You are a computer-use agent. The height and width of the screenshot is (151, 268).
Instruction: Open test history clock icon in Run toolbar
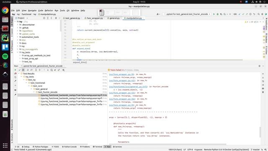[x=52, y=70]
